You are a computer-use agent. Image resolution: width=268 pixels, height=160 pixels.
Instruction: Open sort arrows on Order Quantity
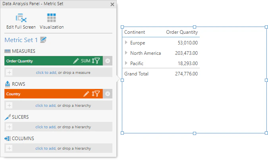(93, 61)
